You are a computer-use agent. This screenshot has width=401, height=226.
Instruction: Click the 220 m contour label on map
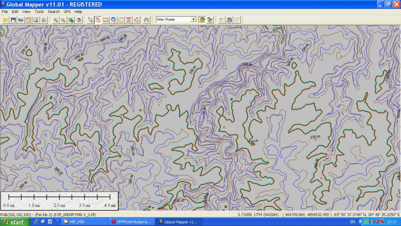click(315, 137)
